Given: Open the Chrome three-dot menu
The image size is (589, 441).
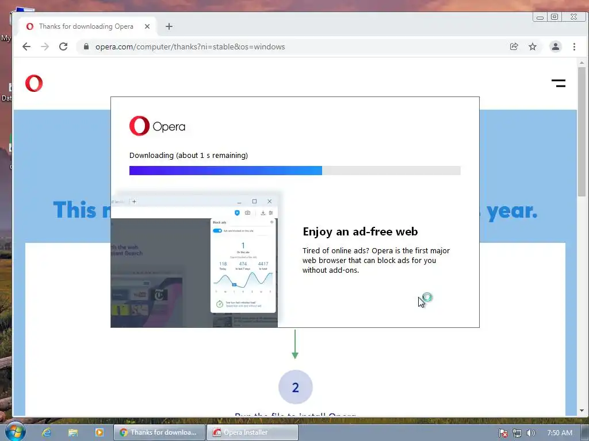Looking at the screenshot, I should point(574,47).
